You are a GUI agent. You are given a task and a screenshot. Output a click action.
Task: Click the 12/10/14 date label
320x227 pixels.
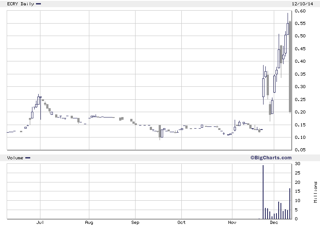pos(303,4)
